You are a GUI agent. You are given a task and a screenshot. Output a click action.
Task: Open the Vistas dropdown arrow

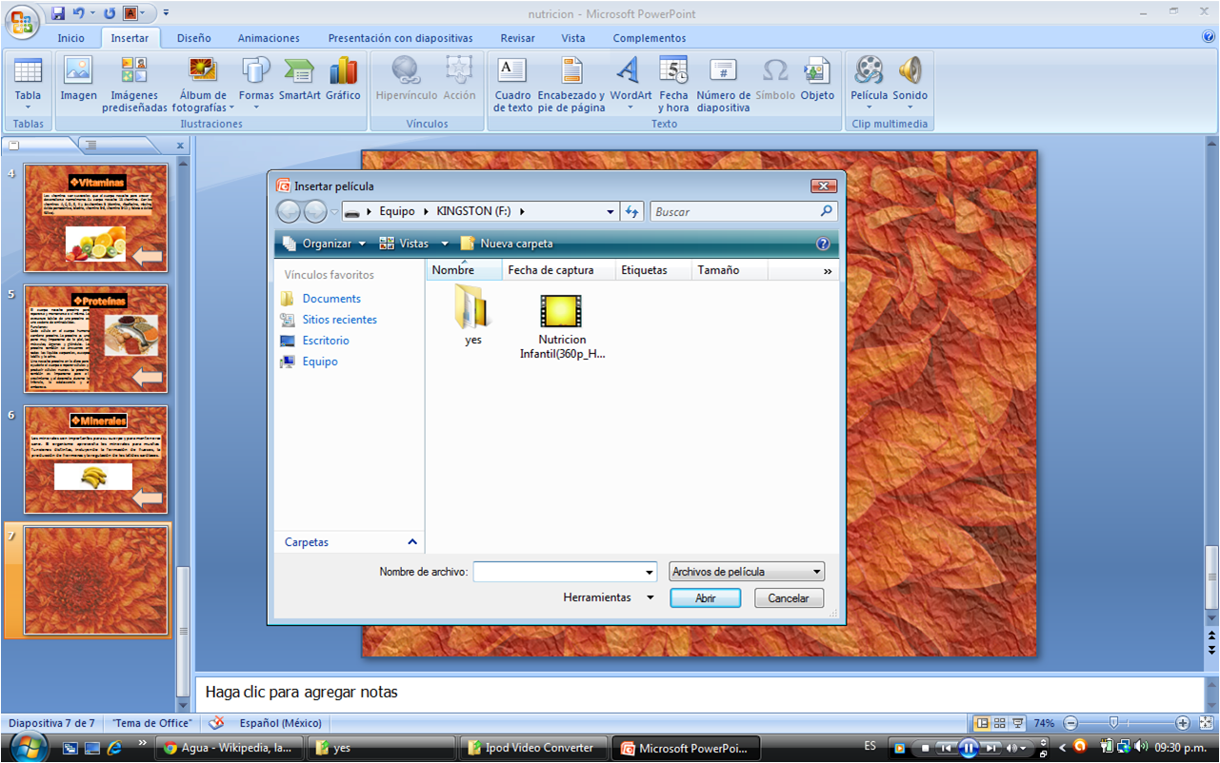(445, 245)
